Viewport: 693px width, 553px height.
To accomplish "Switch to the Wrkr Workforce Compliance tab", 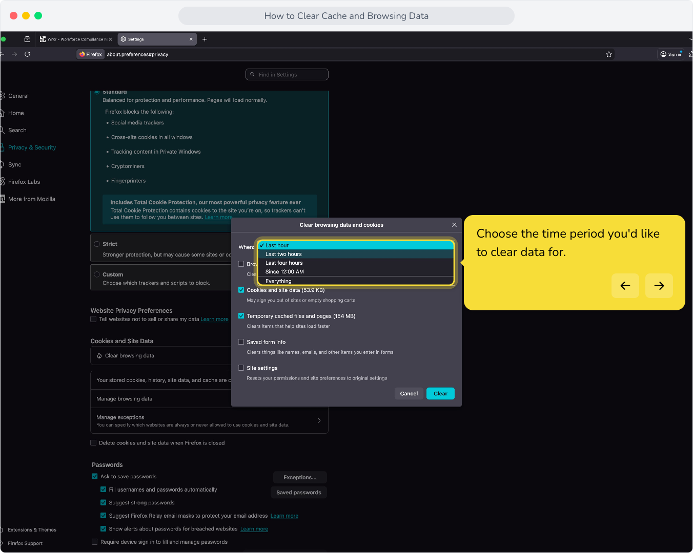I will (76, 39).
